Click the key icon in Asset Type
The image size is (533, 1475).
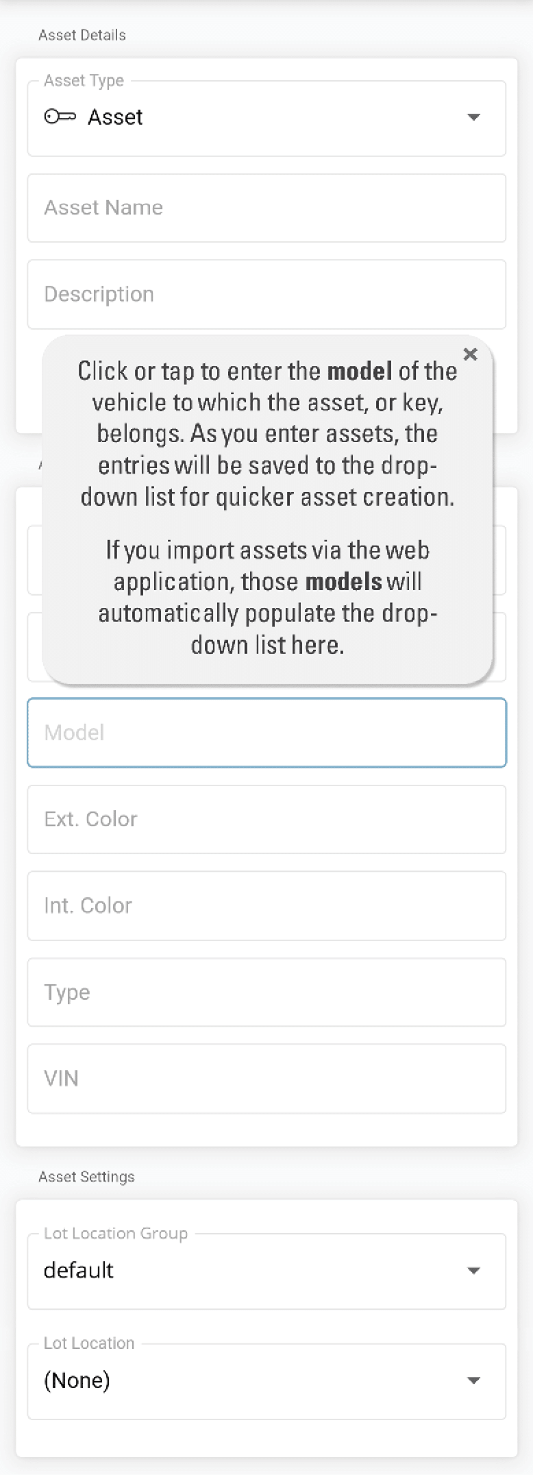click(x=60, y=117)
